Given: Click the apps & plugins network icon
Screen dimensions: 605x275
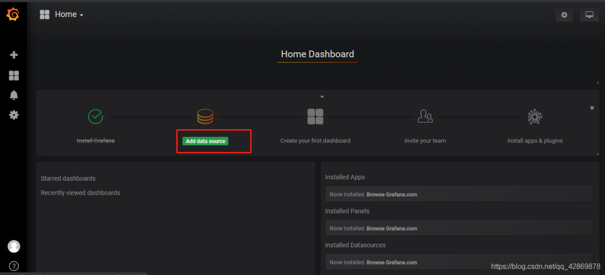Looking at the screenshot, I should [x=535, y=116].
